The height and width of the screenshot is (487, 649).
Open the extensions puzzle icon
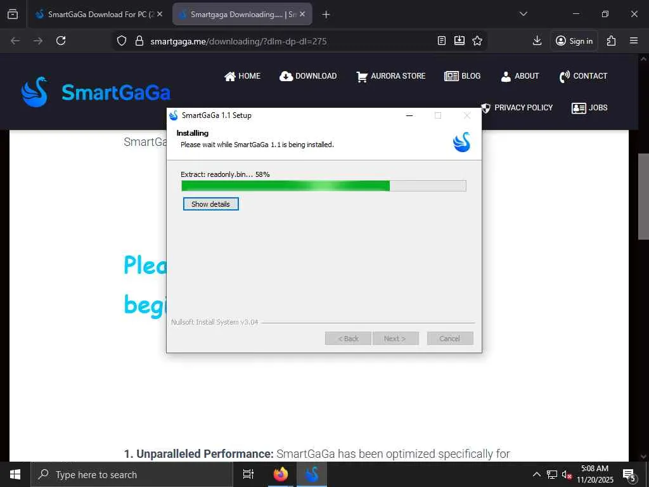(x=612, y=41)
